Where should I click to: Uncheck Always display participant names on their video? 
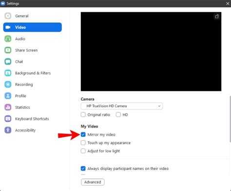point(83,169)
